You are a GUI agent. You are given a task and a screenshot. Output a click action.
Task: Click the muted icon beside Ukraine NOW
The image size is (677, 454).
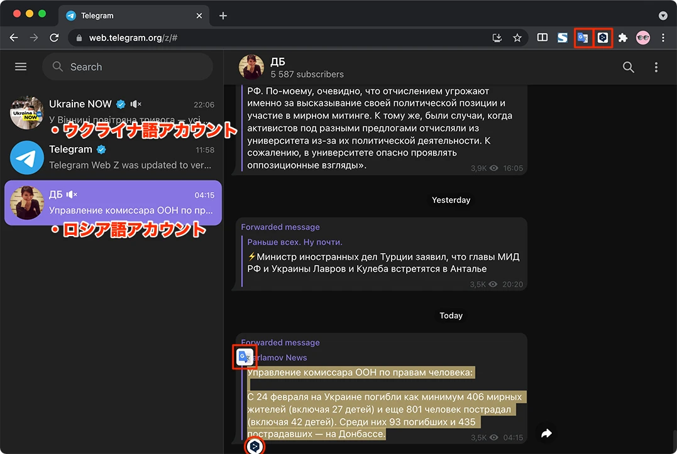tap(136, 104)
